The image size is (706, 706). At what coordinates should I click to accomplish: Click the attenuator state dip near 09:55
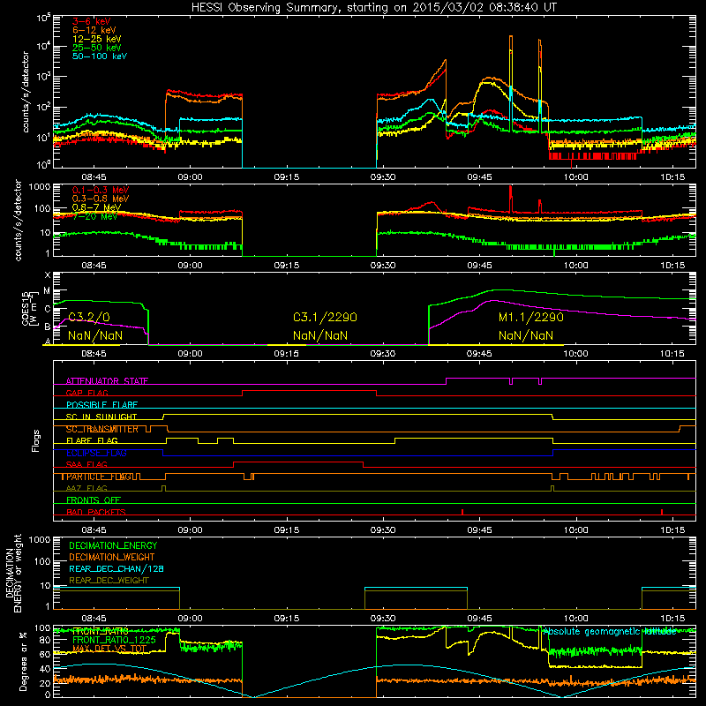(540, 381)
